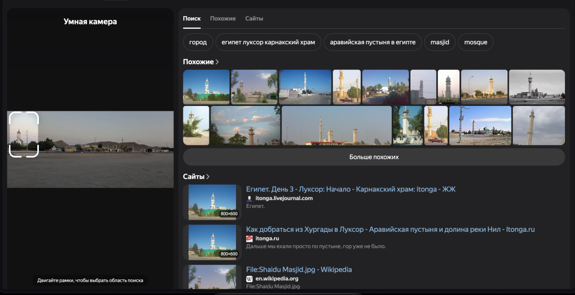
Task: Click the Египет. snippet under livejournal result
Action: pos(255,206)
